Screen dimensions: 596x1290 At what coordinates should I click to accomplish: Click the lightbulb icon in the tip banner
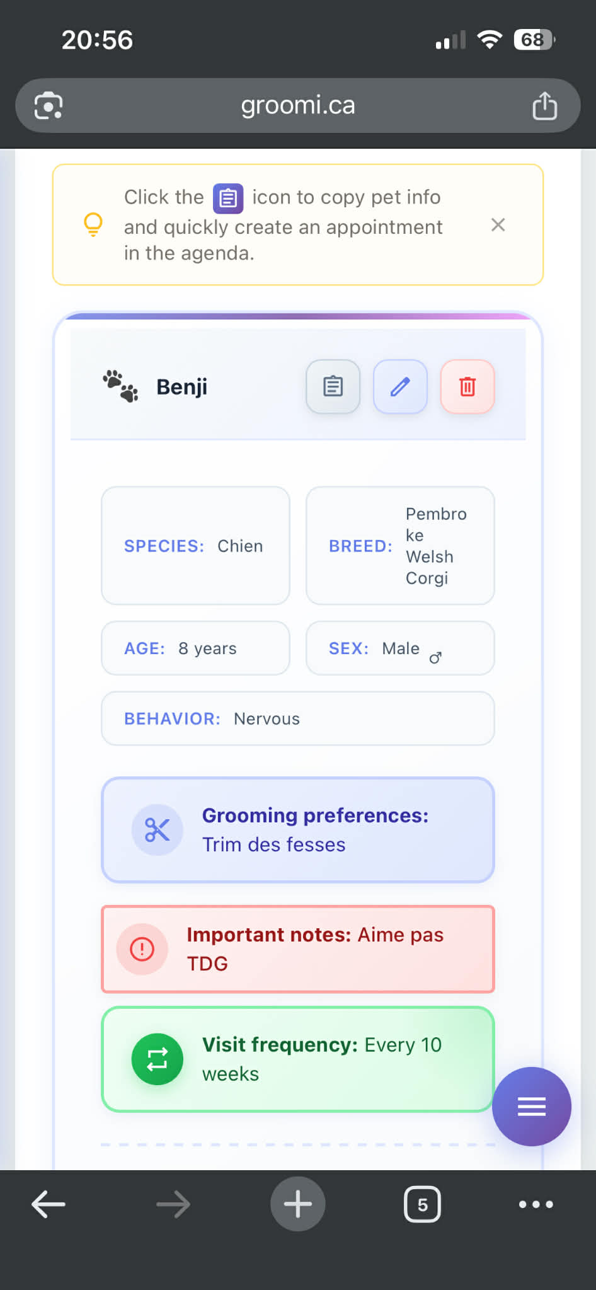tap(93, 224)
